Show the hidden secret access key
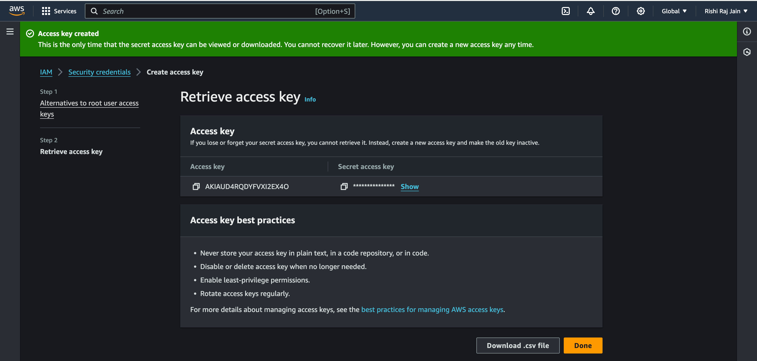This screenshot has width=757, height=361. click(x=409, y=186)
